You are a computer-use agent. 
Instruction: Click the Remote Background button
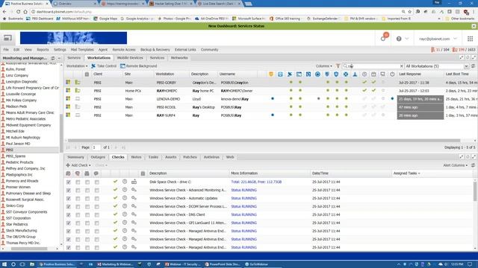(139, 66)
